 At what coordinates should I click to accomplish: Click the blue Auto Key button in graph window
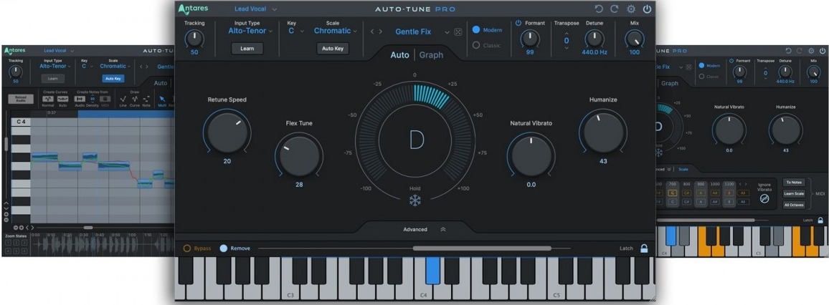coord(114,79)
